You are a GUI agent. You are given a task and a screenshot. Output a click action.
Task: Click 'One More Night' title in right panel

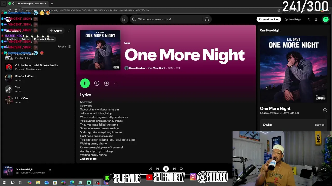(275, 109)
